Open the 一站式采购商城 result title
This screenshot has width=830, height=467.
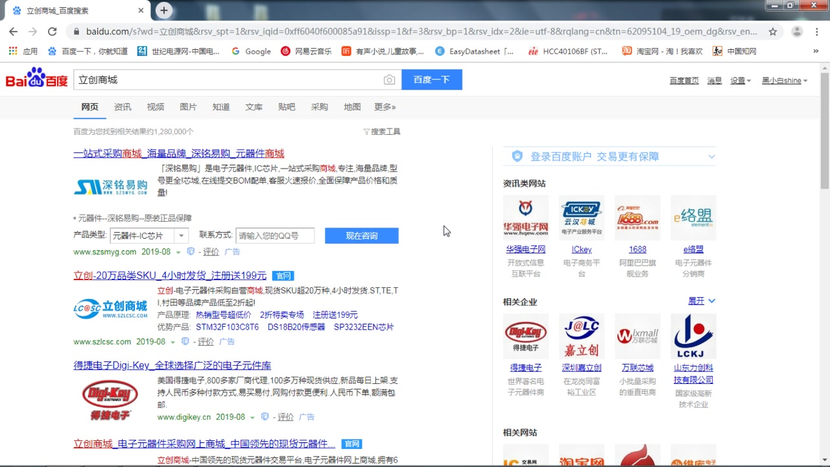point(179,154)
